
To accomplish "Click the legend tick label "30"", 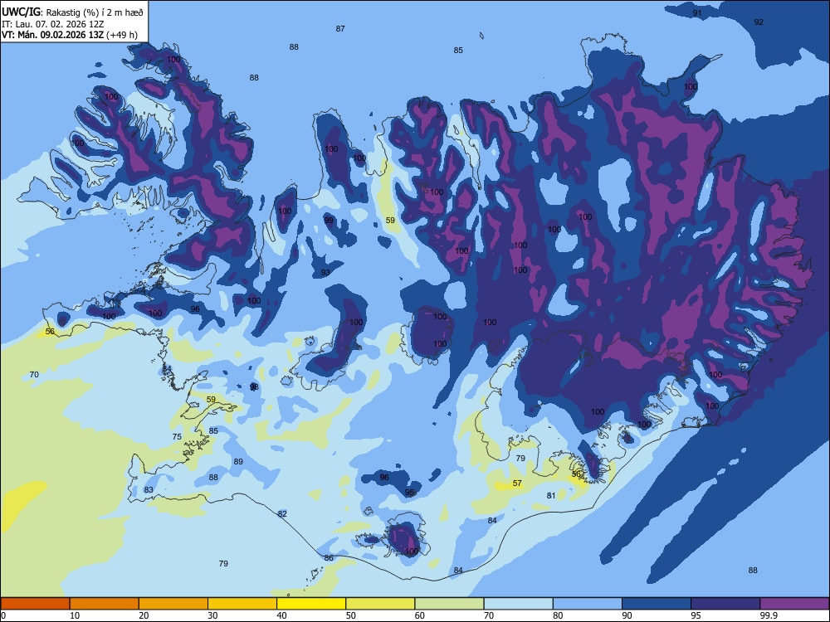I will pyautogui.click(x=212, y=615).
